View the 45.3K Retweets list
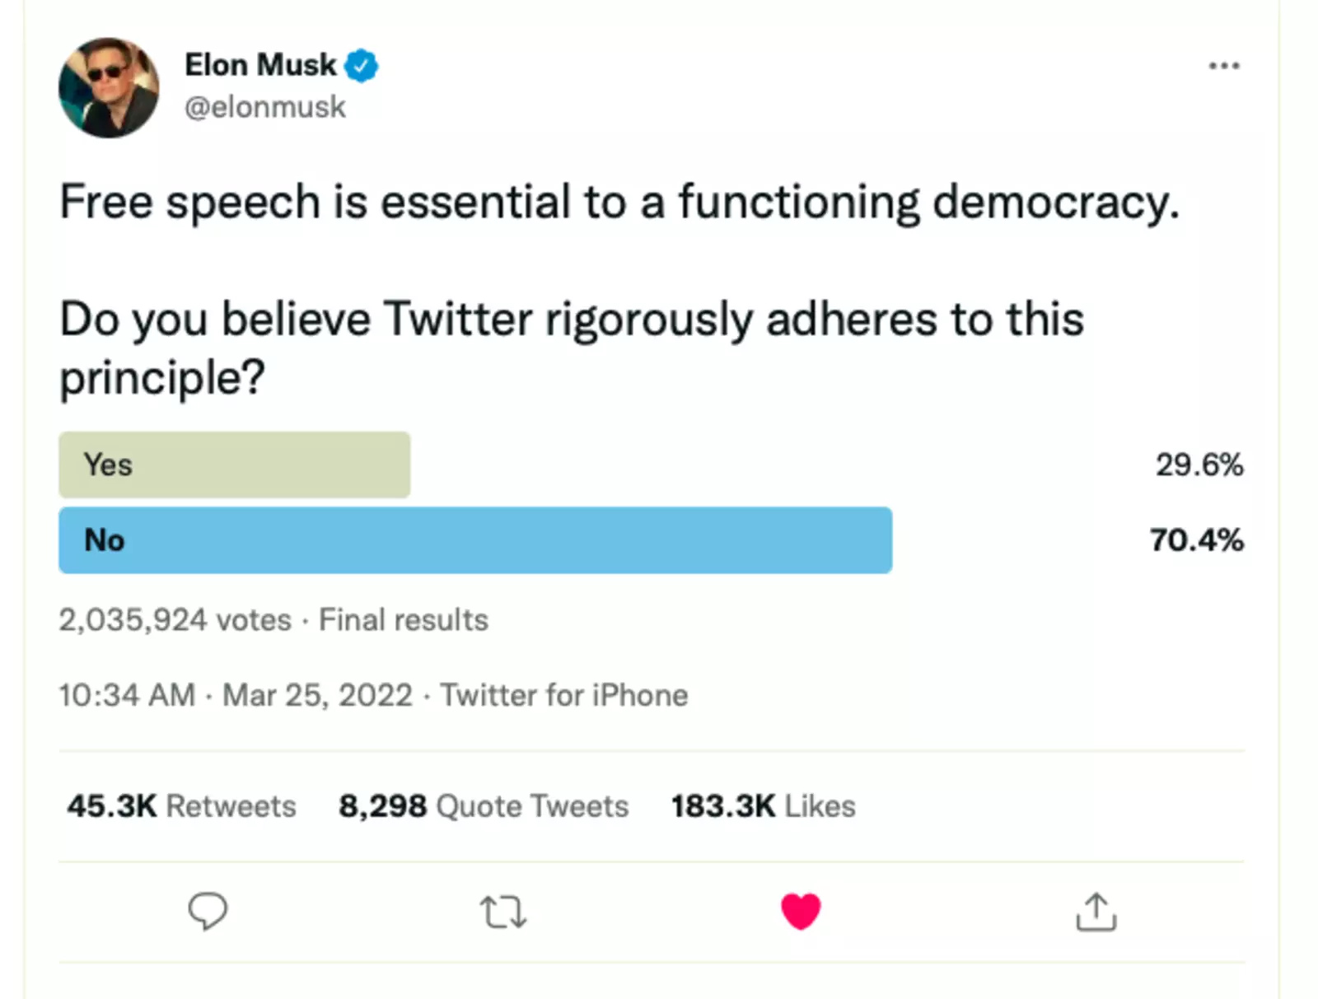 181,805
